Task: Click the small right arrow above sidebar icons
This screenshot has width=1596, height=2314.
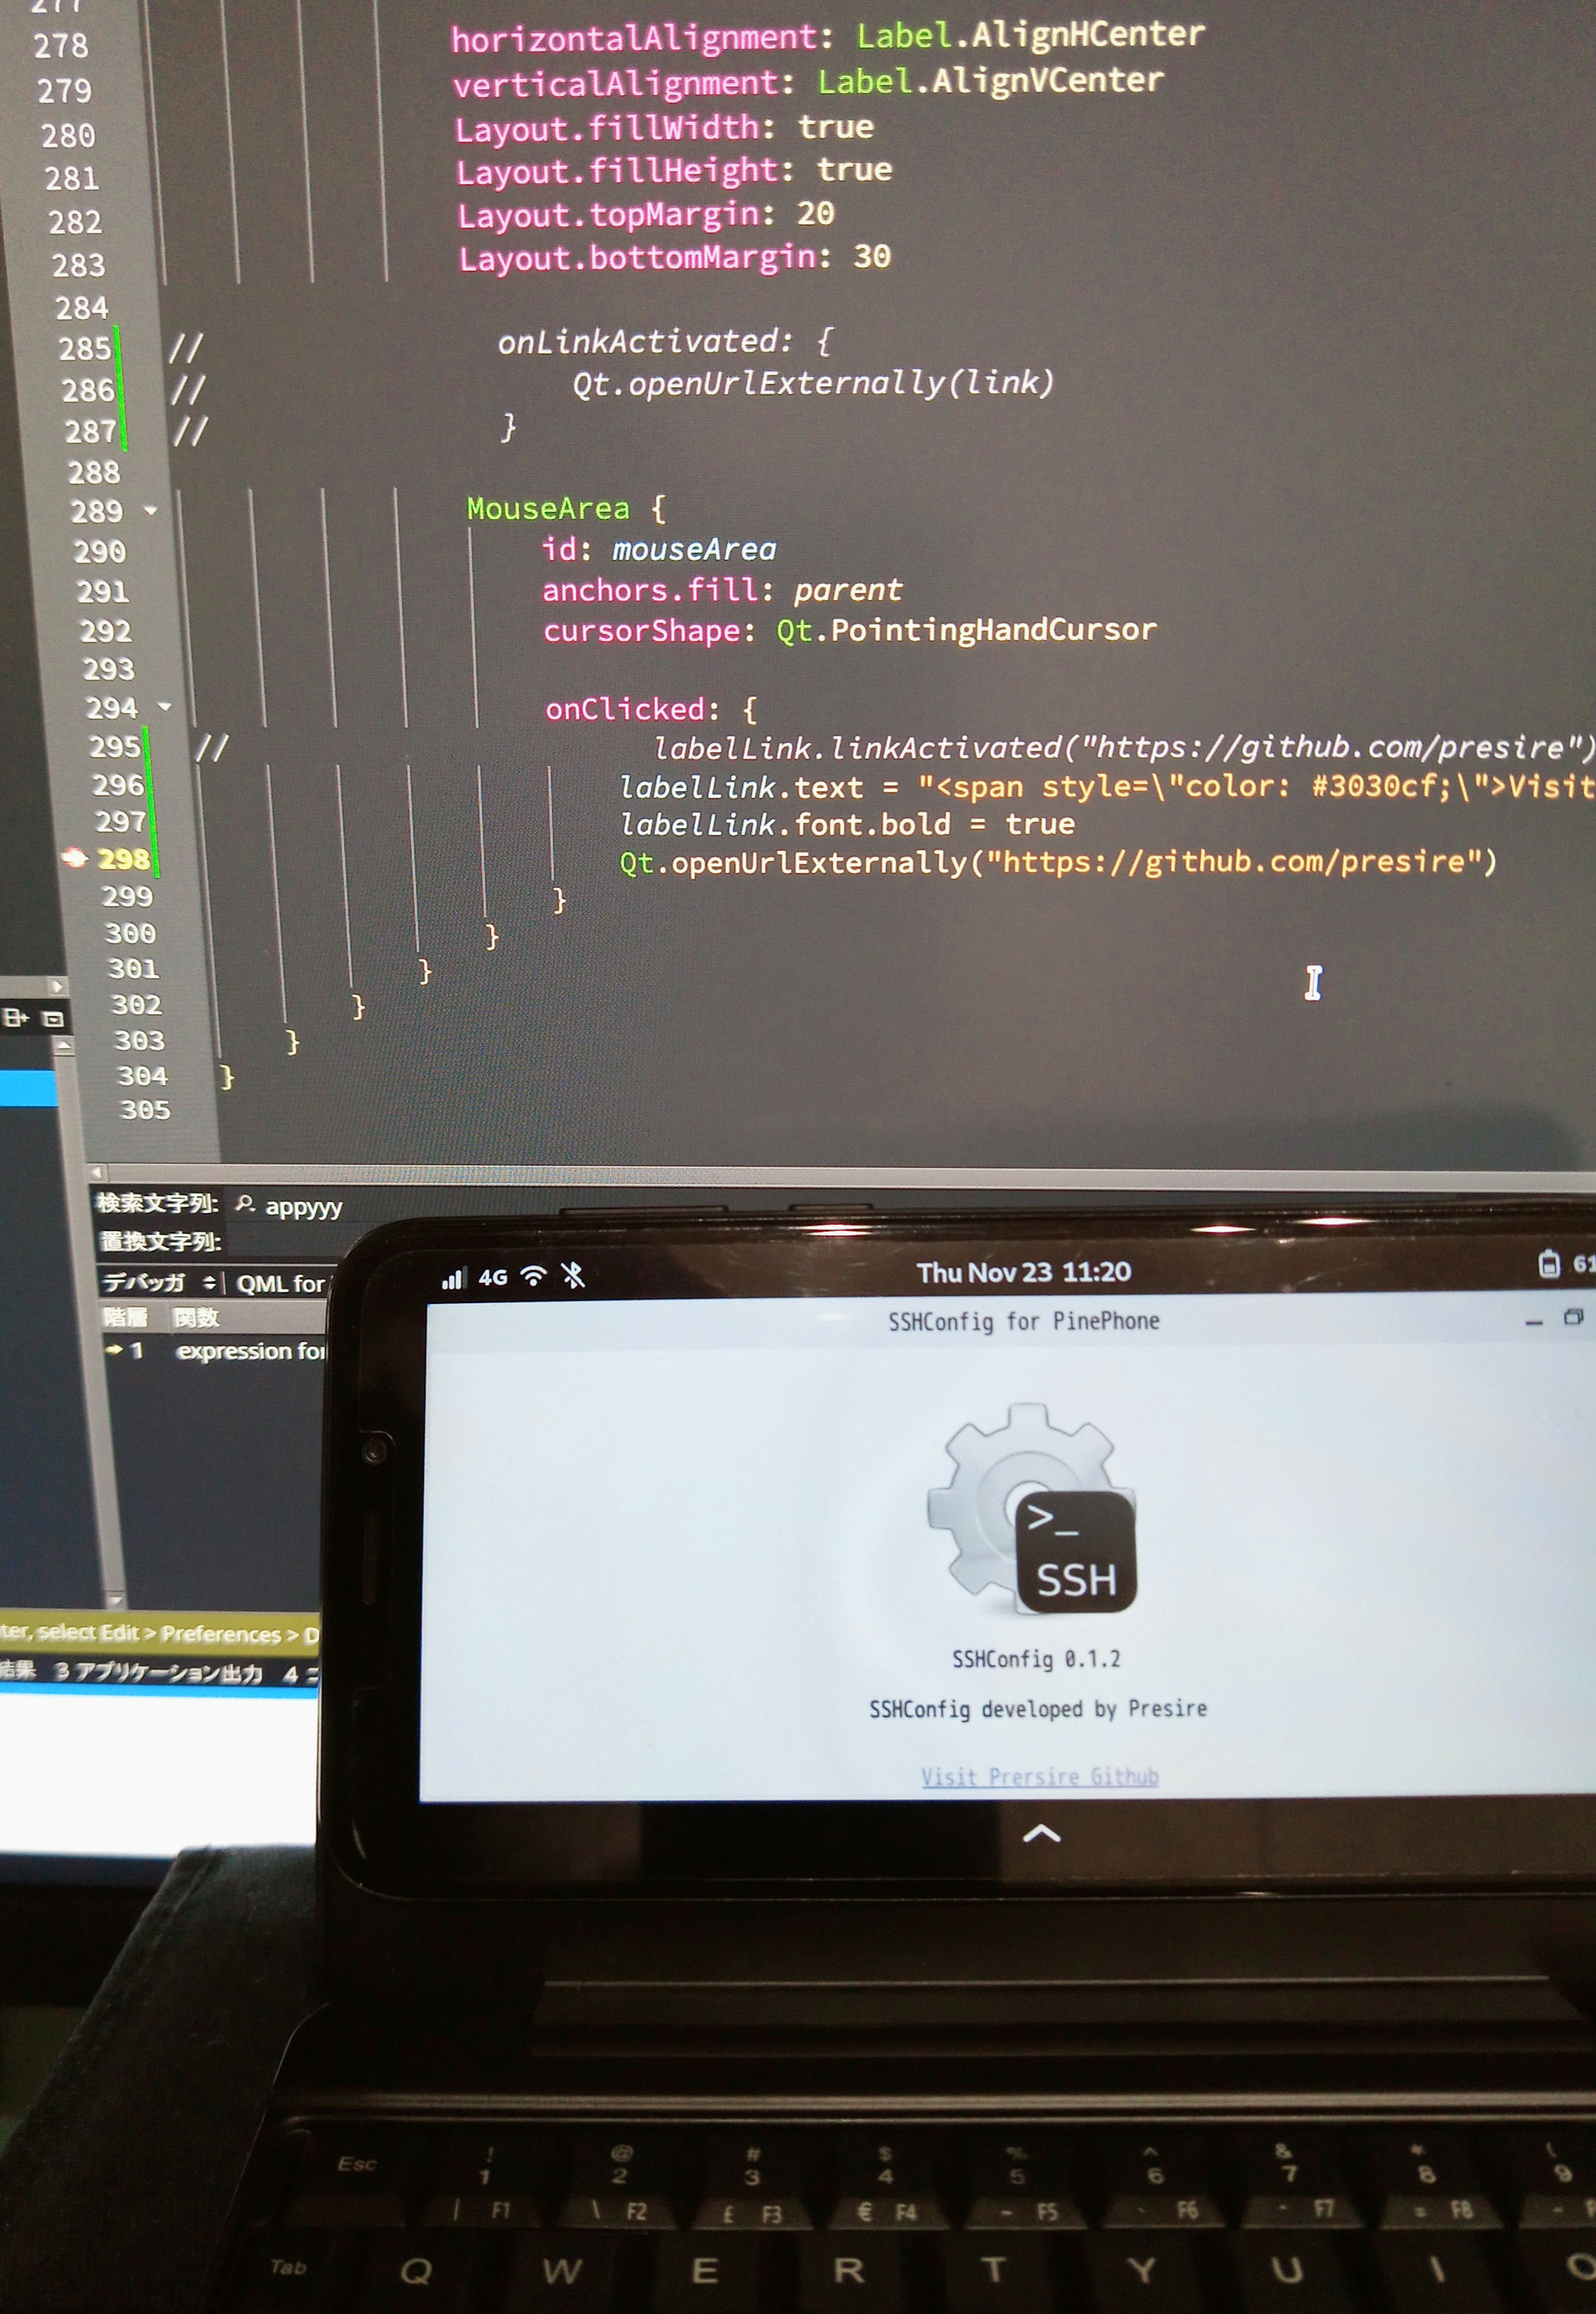Action: point(57,986)
